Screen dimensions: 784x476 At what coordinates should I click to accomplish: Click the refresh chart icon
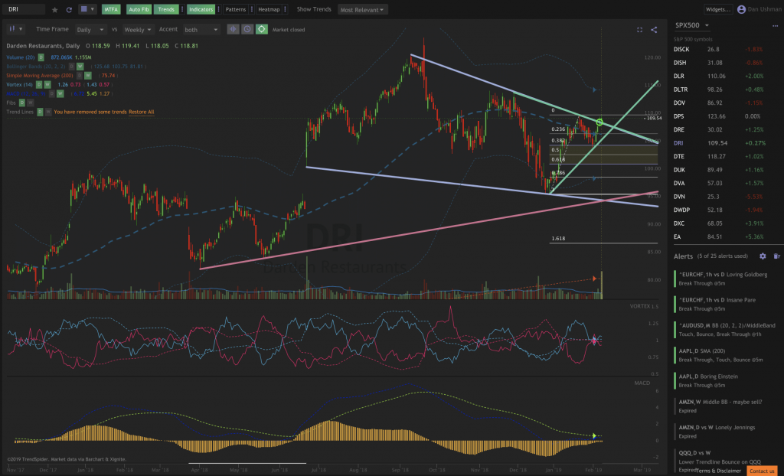click(x=69, y=9)
